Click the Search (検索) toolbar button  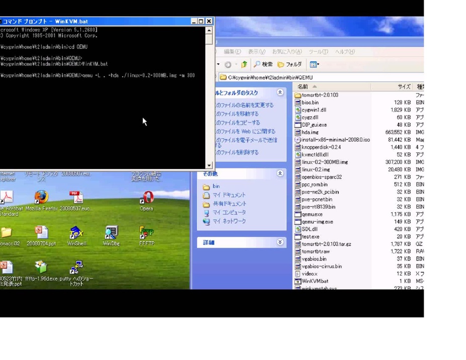[x=263, y=64]
